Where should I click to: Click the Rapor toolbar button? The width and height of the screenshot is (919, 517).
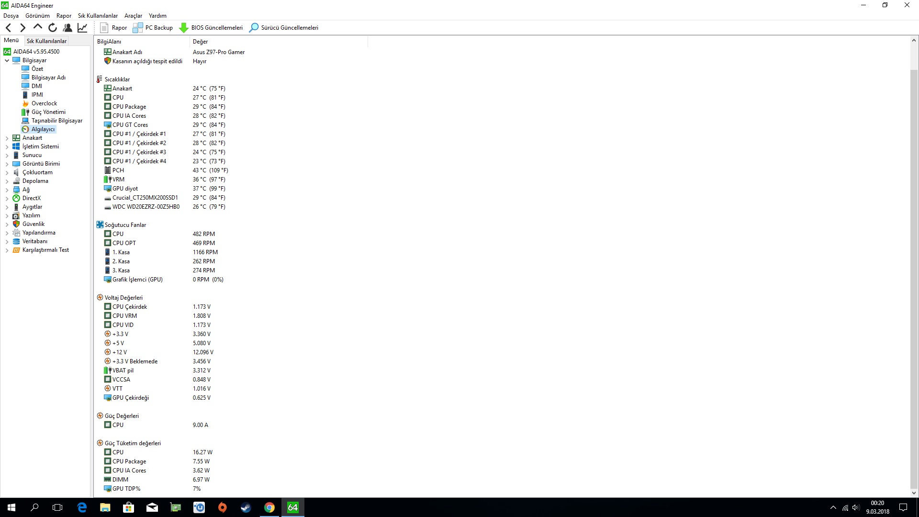pos(114,28)
